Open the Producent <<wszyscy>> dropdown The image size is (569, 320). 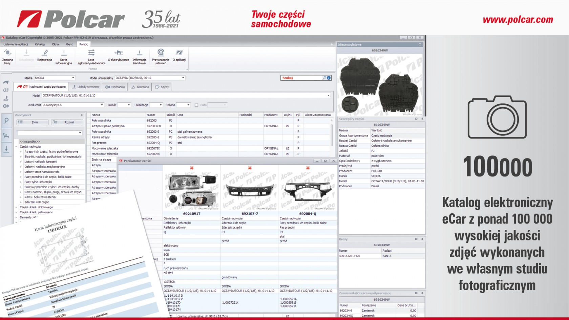102,105
